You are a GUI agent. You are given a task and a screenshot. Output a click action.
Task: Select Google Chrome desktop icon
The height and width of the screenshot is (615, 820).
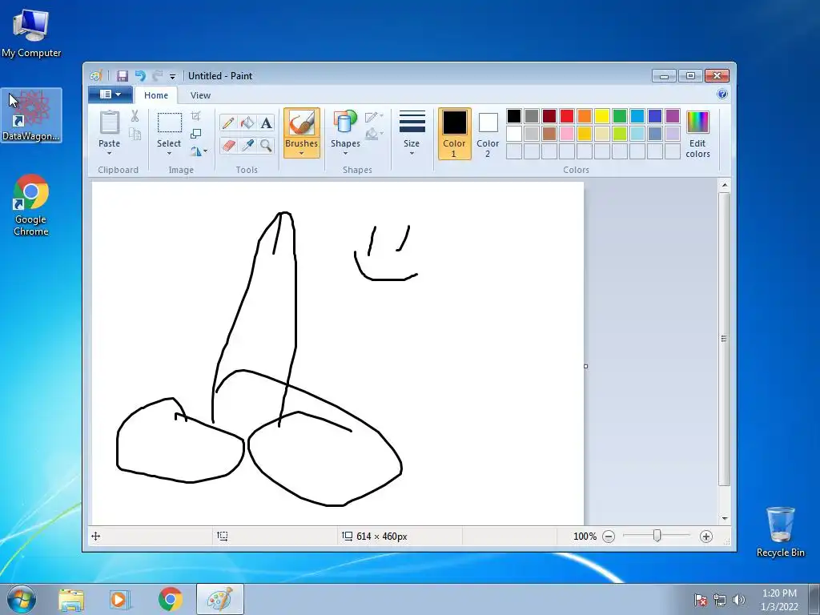tap(31, 205)
